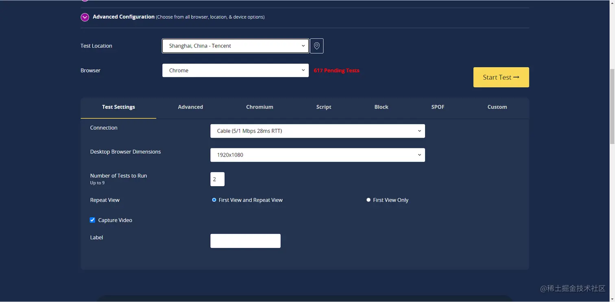This screenshot has width=615, height=302.
Task: Open the Chromium tab
Action: coord(260,107)
